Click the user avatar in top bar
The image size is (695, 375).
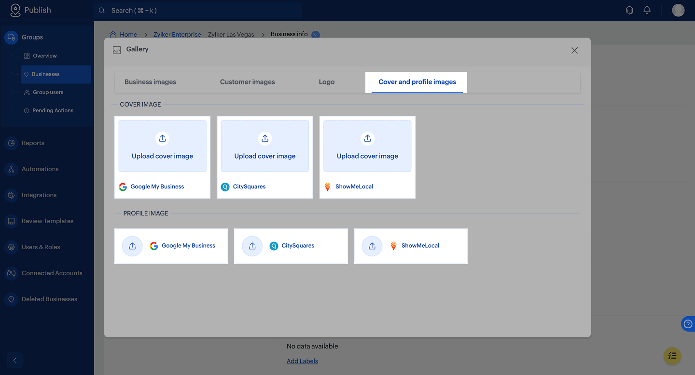click(x=678, y=10)
